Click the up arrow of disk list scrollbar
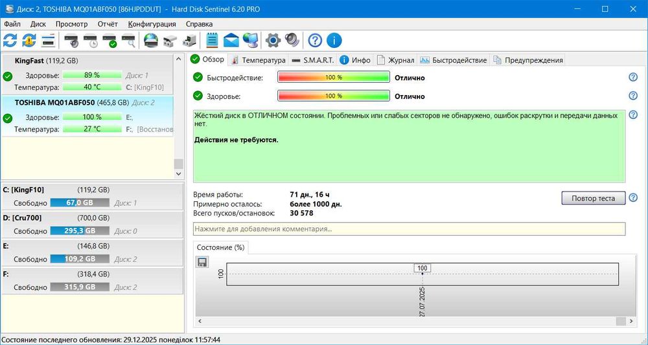Screen dimensions: 648x345 coord(178,59)
